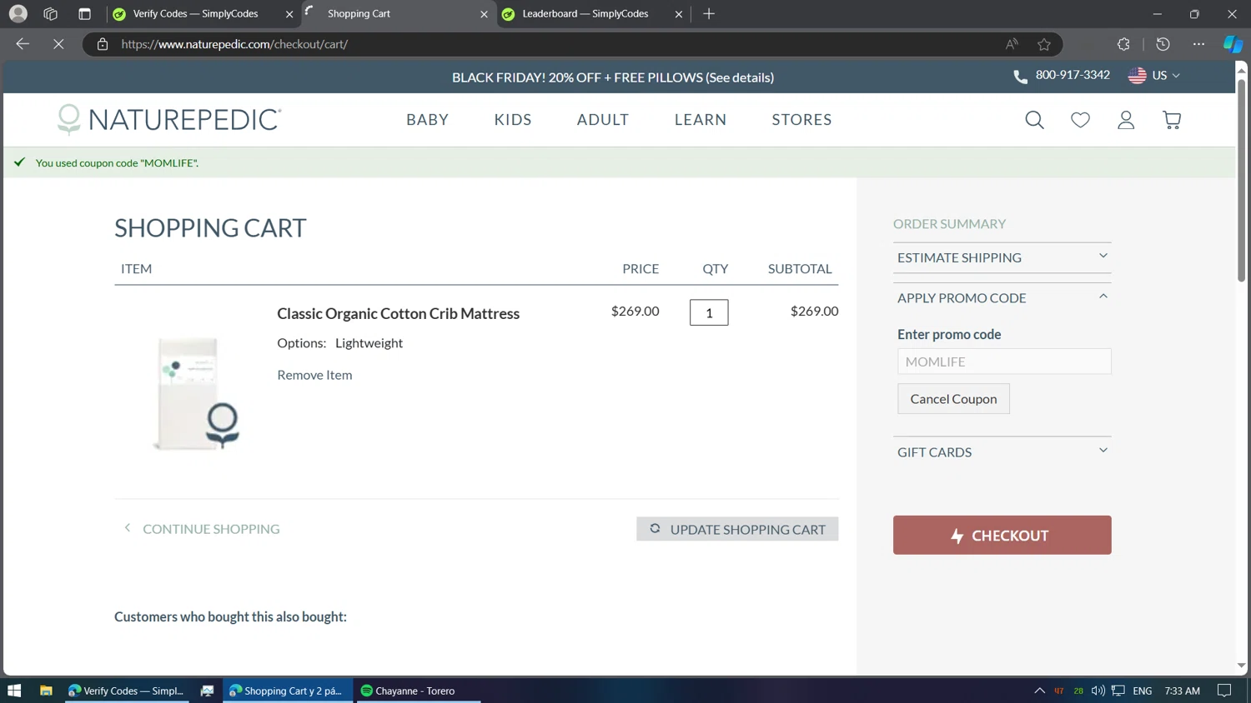Click the phone icon beside 800-917-3342
Screen dimensions: 1251x703
[x=1020, y=76]
